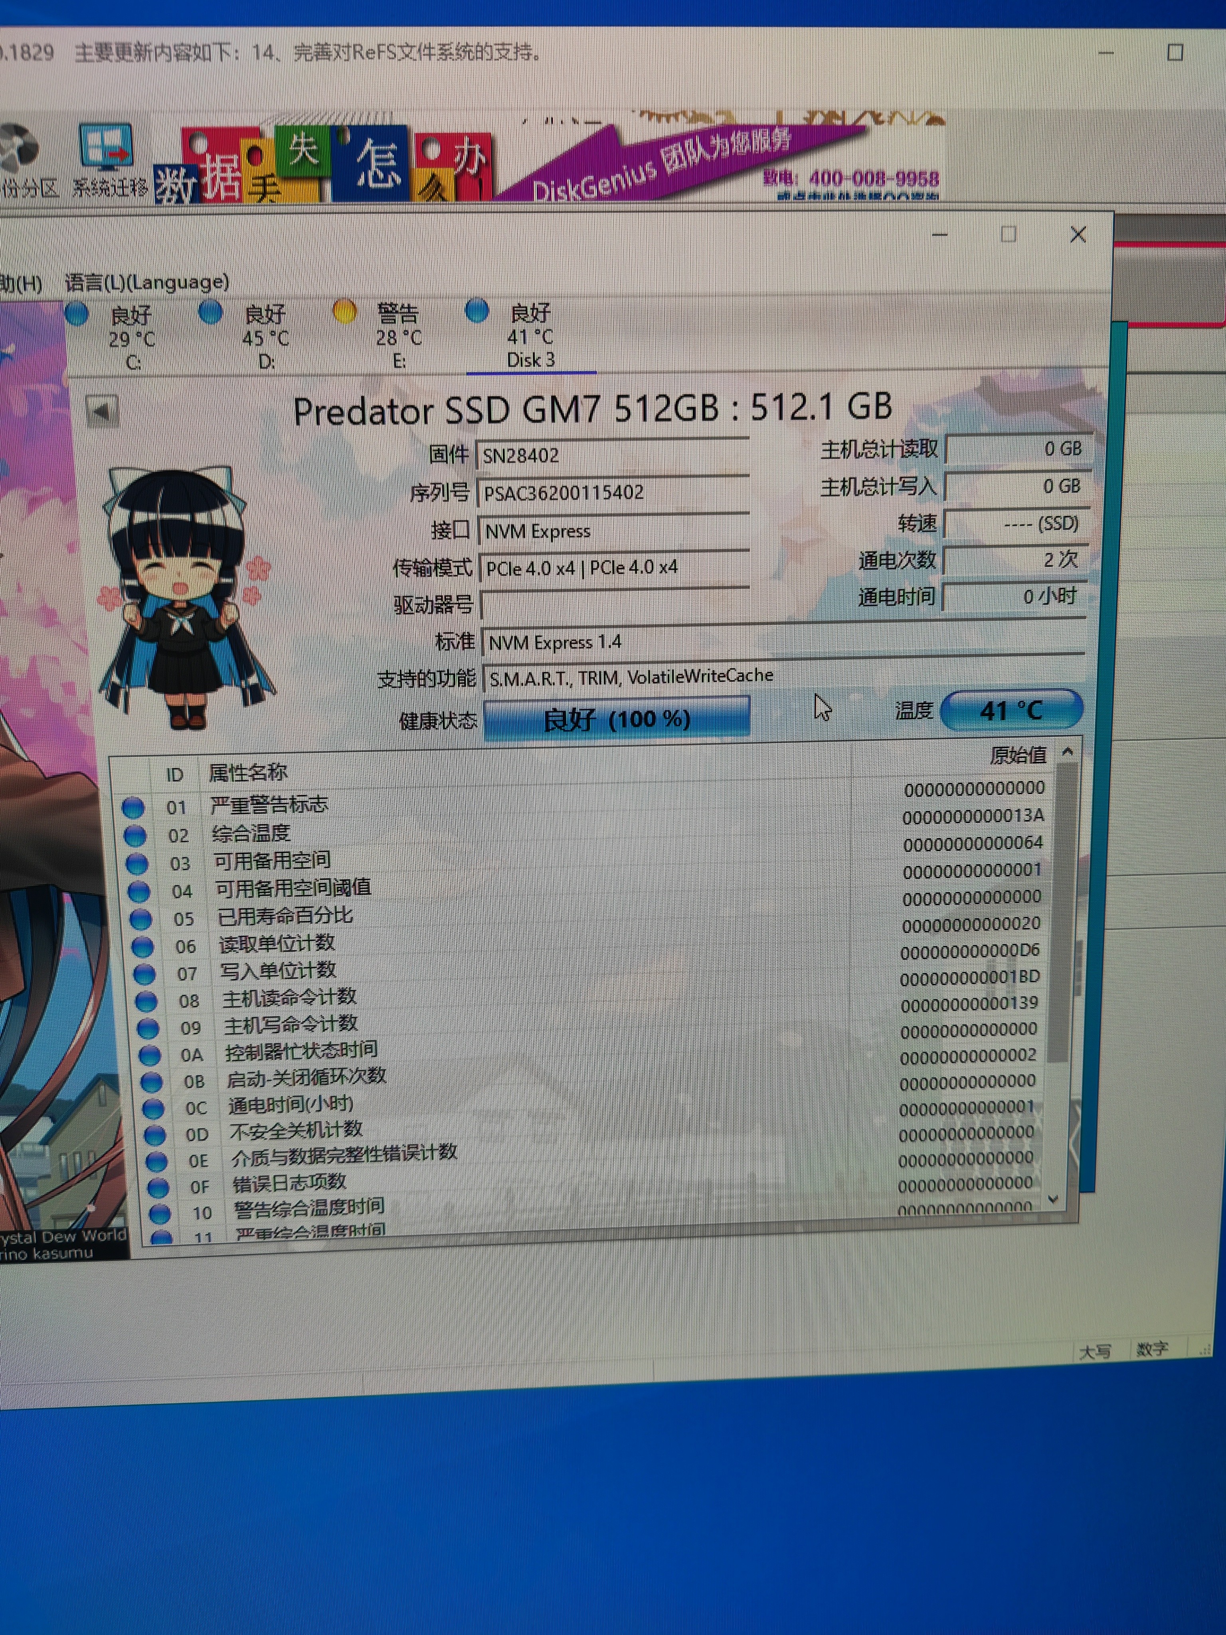Maximize the DiskGenius window
The image size is (1226, 1635).
pyautogui.click(x=1175, y=52)
